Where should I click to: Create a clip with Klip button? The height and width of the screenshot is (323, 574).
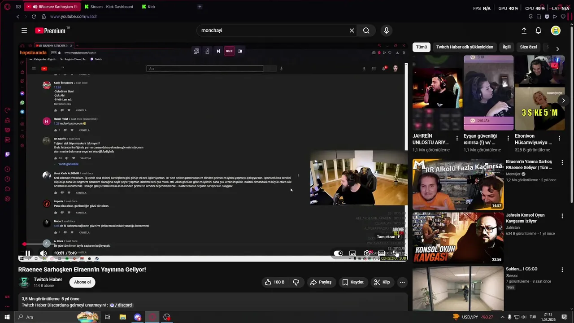click(x=382, y=282)
